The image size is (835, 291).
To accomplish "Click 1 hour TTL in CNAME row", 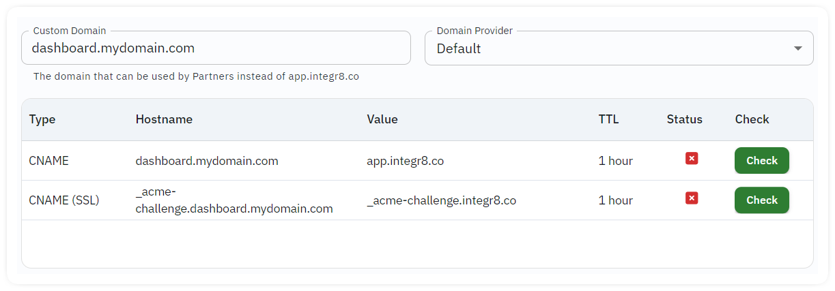I will pyautogui.click(x=616, y=161).
